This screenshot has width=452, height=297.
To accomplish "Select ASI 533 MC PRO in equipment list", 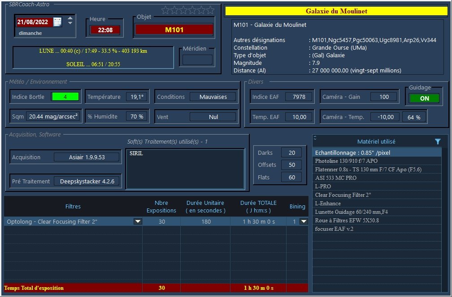I will tap(377, 178).
